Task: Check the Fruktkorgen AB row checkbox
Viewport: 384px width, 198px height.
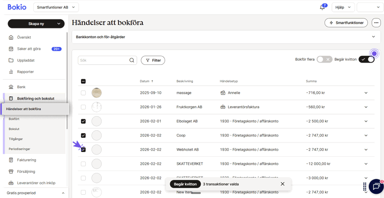Action: [83, 107]
